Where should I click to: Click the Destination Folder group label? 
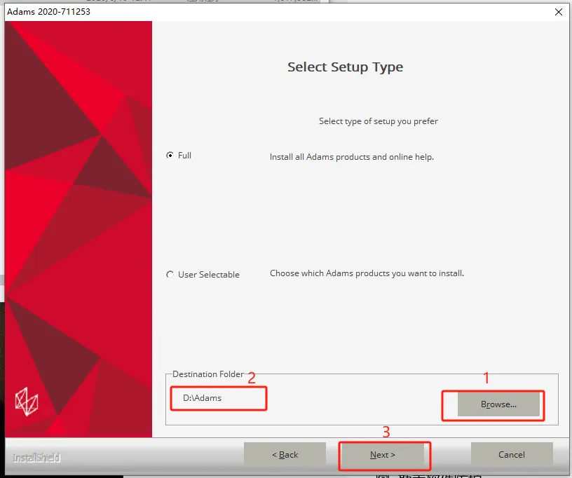click(208, 374)
